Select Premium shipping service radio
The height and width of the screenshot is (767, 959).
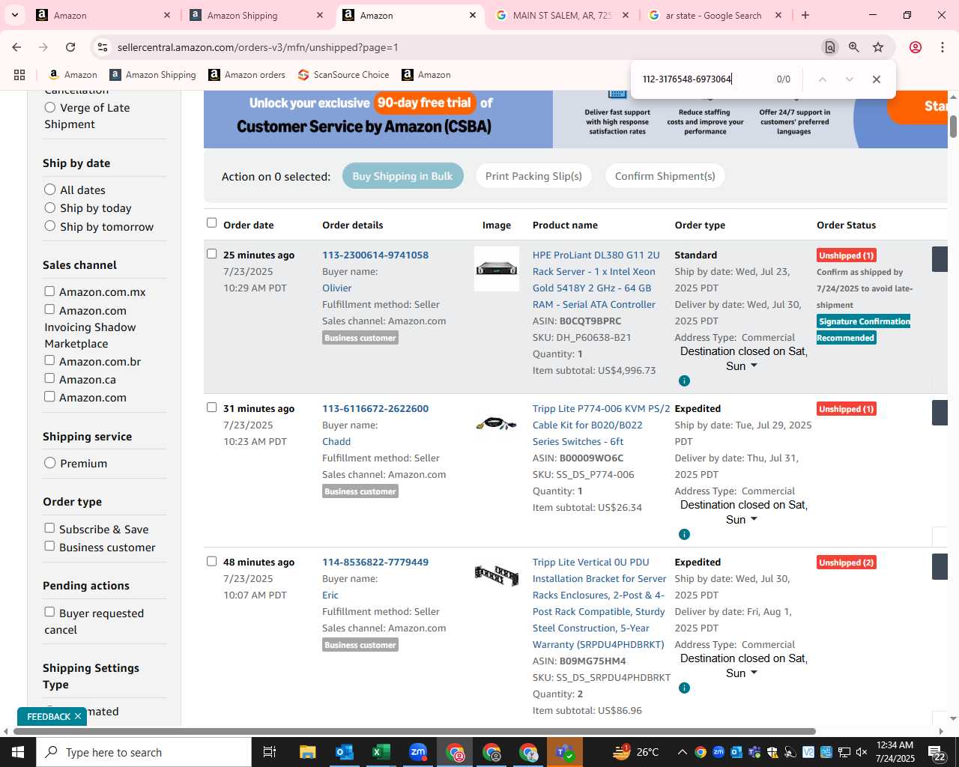tap(50, 463)
